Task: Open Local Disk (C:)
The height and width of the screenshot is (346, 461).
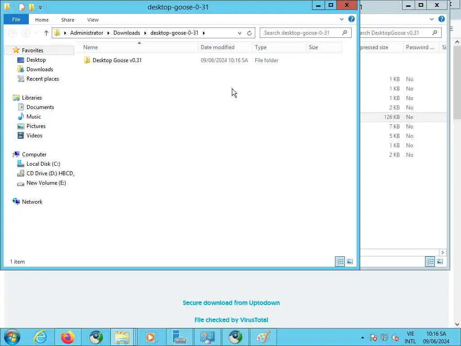Action: pos(43,164)
